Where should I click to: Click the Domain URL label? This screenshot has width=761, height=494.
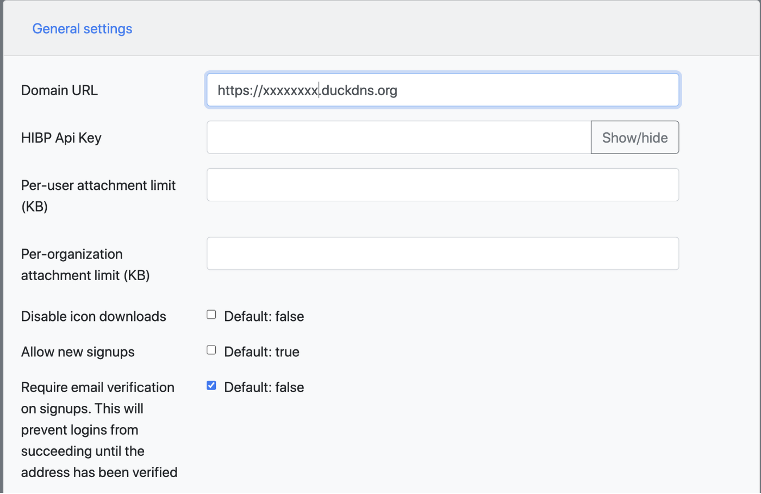[59, 90]
